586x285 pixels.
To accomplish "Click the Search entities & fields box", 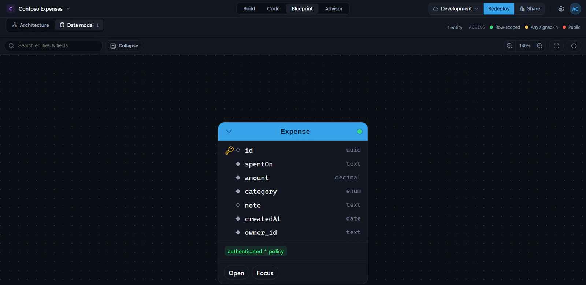I will click(x=53, y=46).
